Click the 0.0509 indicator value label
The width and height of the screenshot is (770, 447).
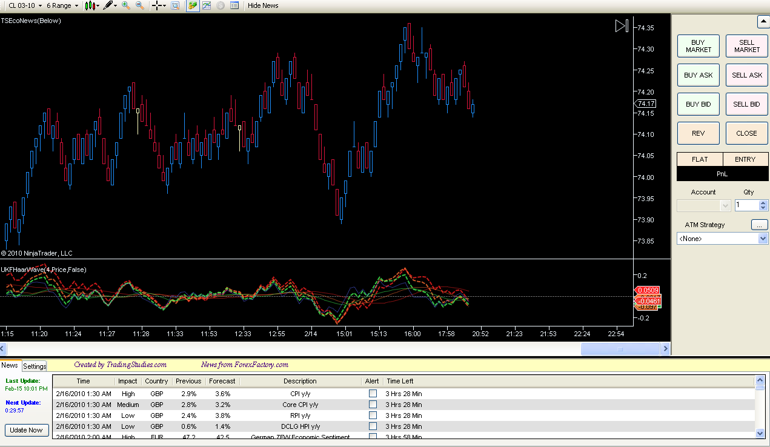[x=648, y=291]
